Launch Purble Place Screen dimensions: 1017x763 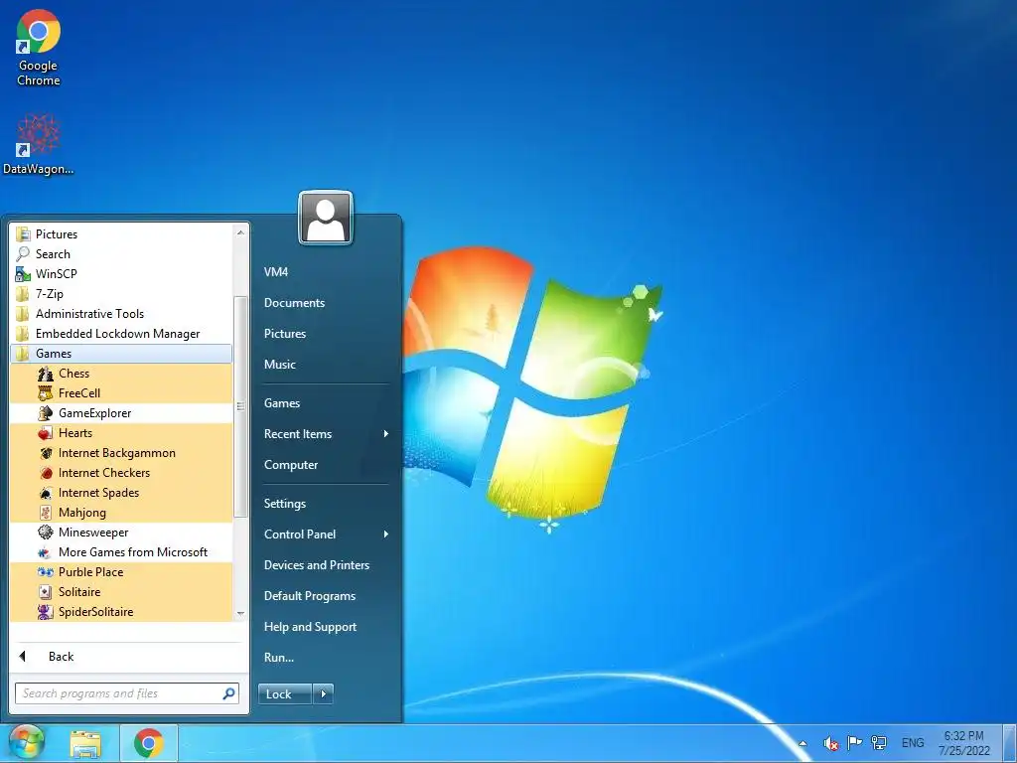pos(120,572)
